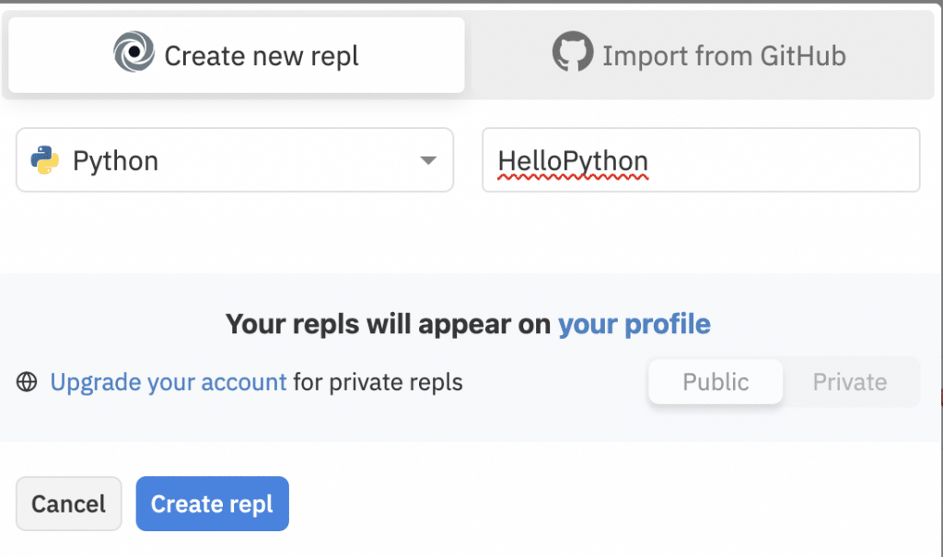
Task: Set repl visibility to Private
Action: [850, 382]
